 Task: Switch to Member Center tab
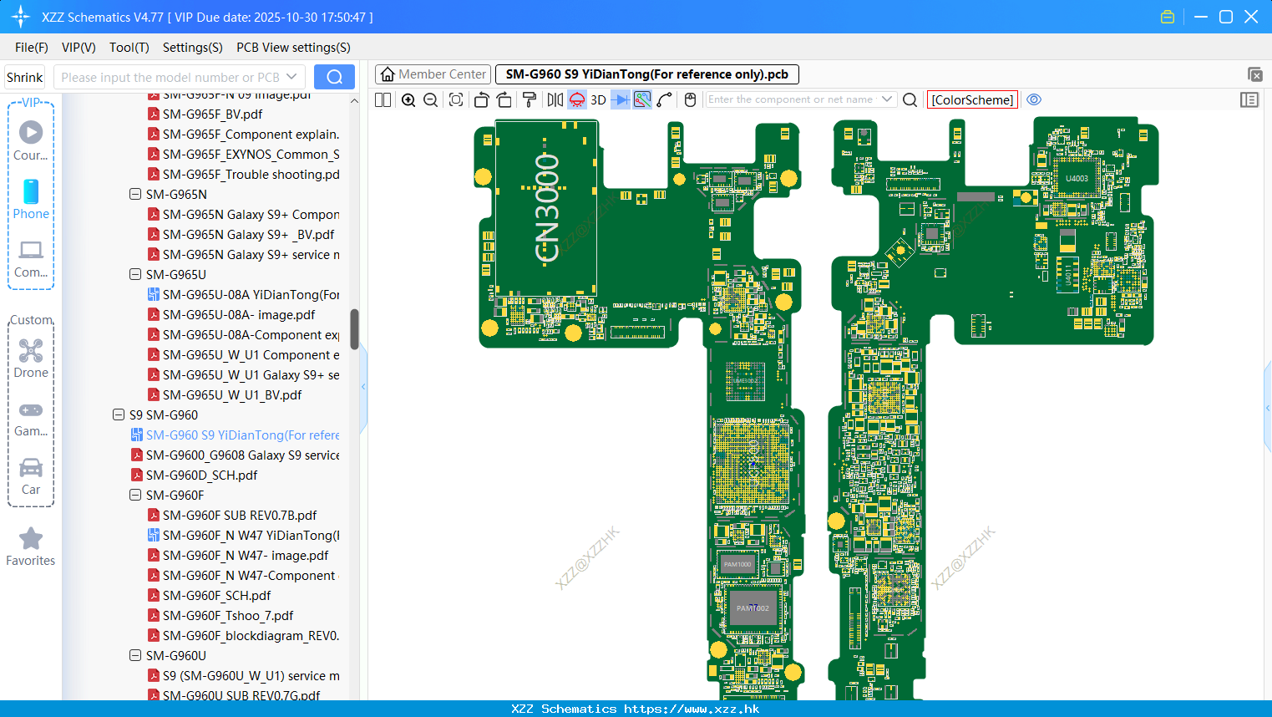click(x=433, y=74)
